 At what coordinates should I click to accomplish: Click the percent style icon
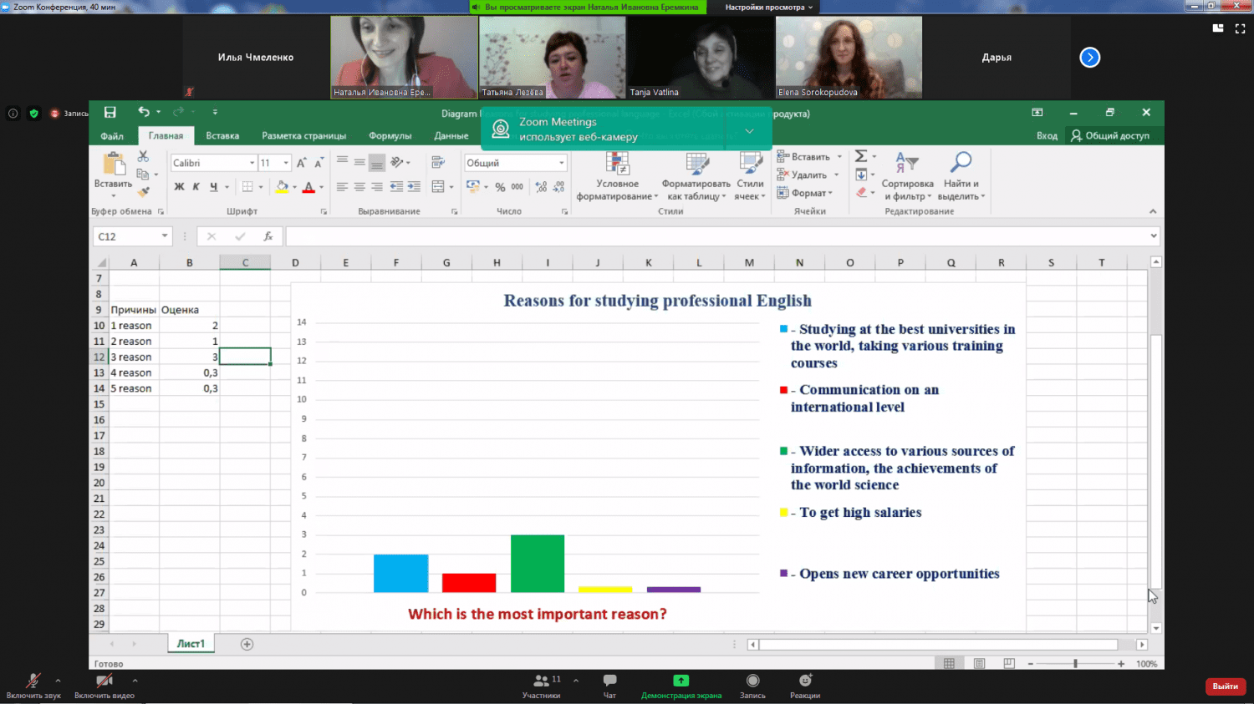500,187
